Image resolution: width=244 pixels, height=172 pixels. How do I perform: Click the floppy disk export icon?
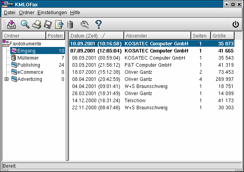tap(48, 24)
